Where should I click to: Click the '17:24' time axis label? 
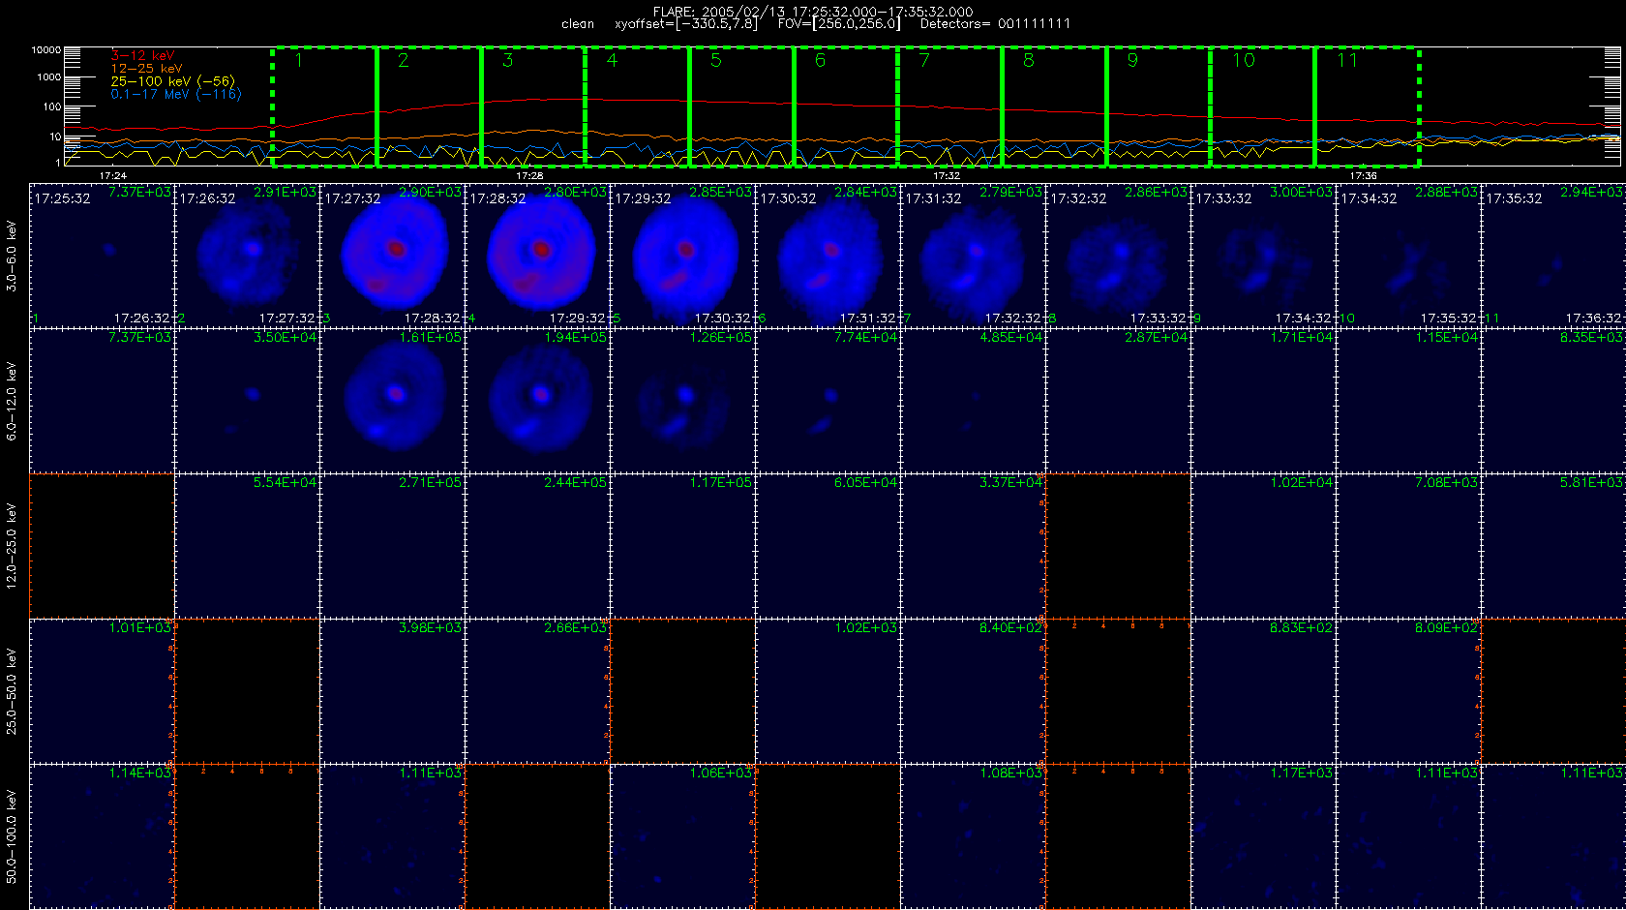click(113, 175)
